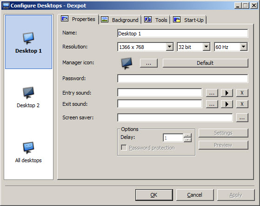Switch to the Background tab
Screen dimensions: 260x206
pyautogui.click(x=120, y=20)
